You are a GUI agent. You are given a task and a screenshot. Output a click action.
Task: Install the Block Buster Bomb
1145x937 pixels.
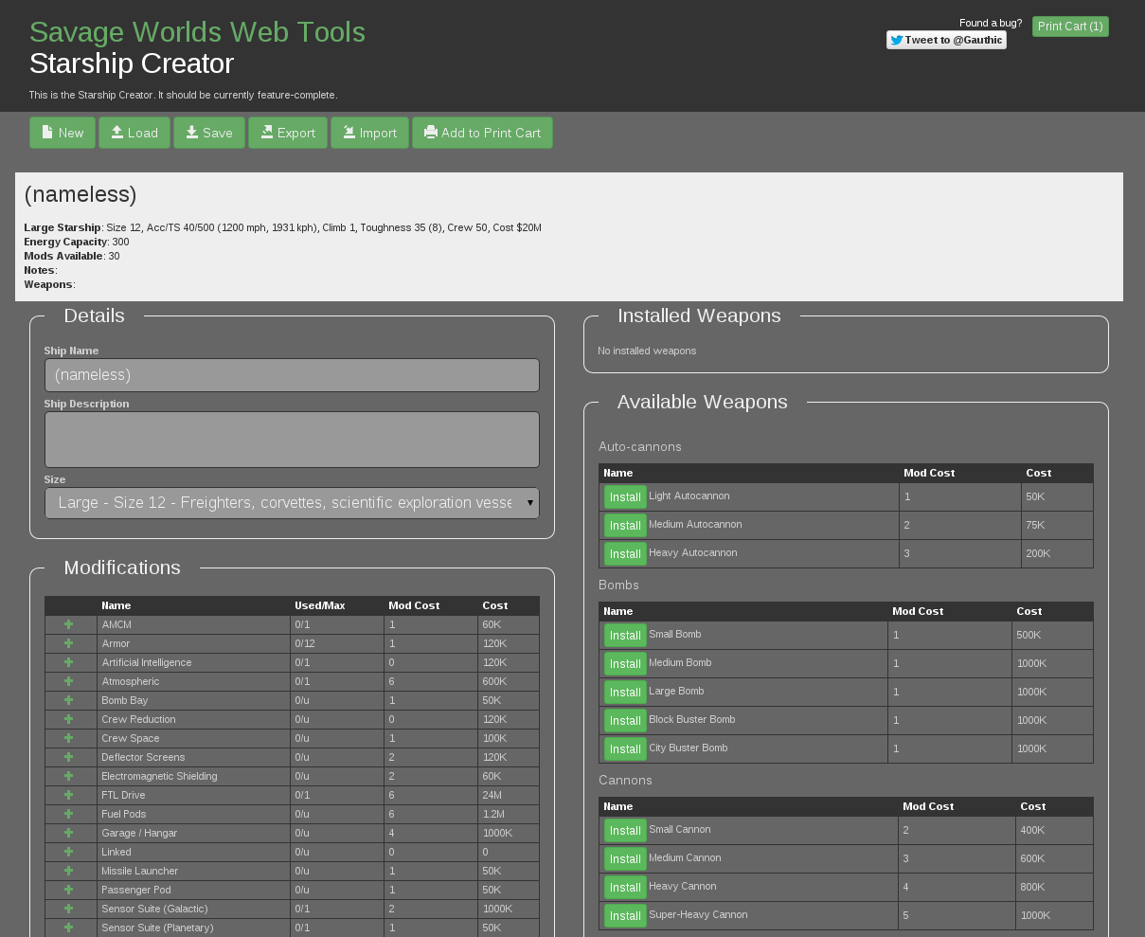point(625,721)
